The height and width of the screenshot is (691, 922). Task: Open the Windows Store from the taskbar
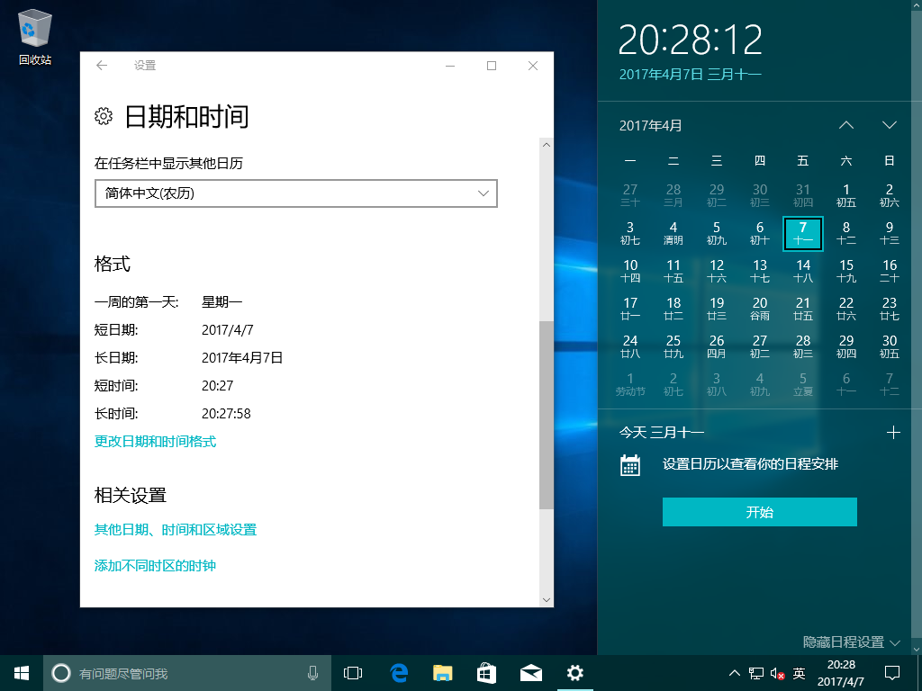click(486, 672)
